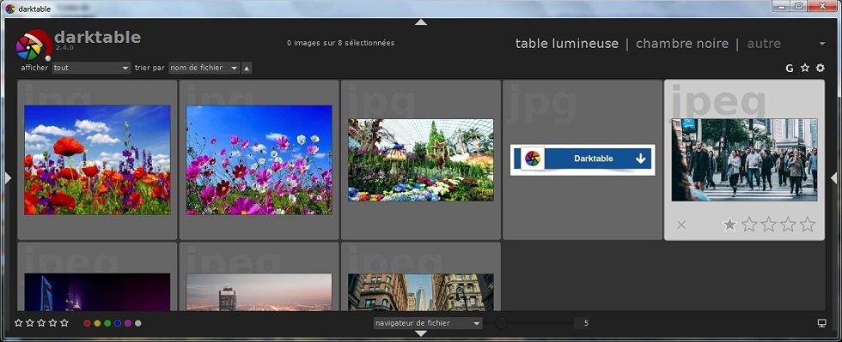Apply second star in bottom rating bar
842x342 pixels.
pyautogui.click(x=30, y=322)
